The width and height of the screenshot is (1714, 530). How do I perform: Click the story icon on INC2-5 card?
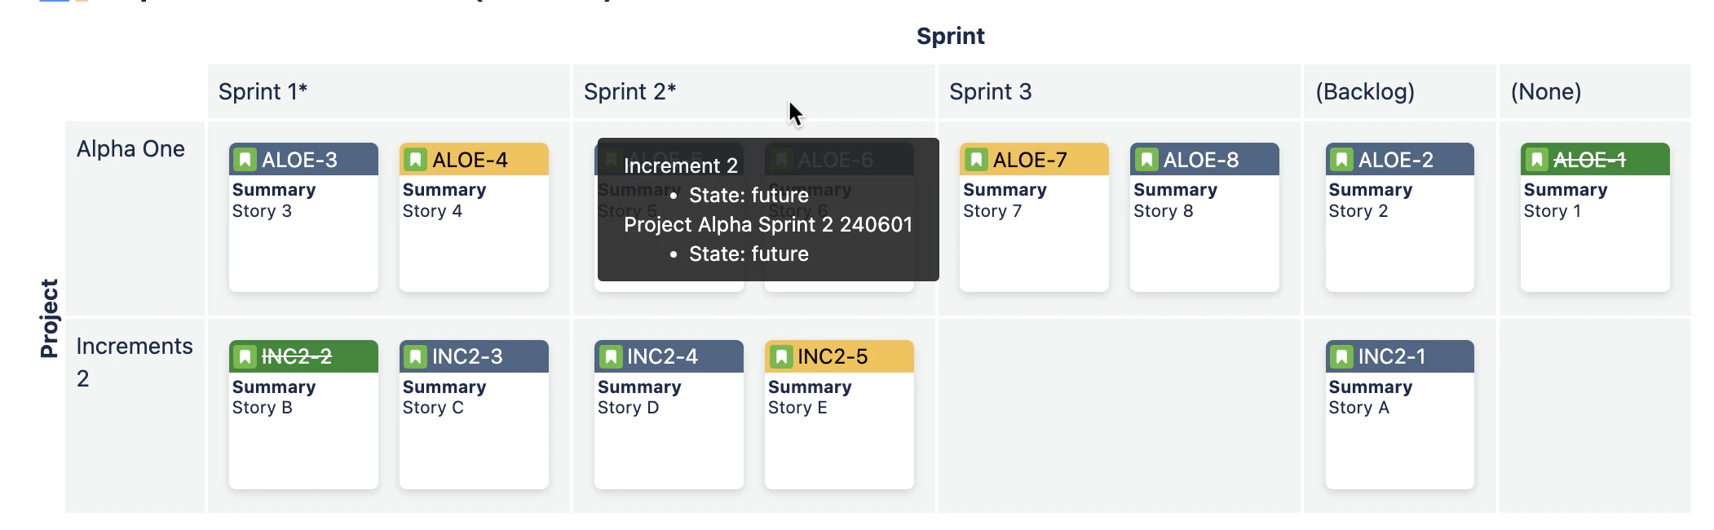pyautogui.click(x=781, y=356)
